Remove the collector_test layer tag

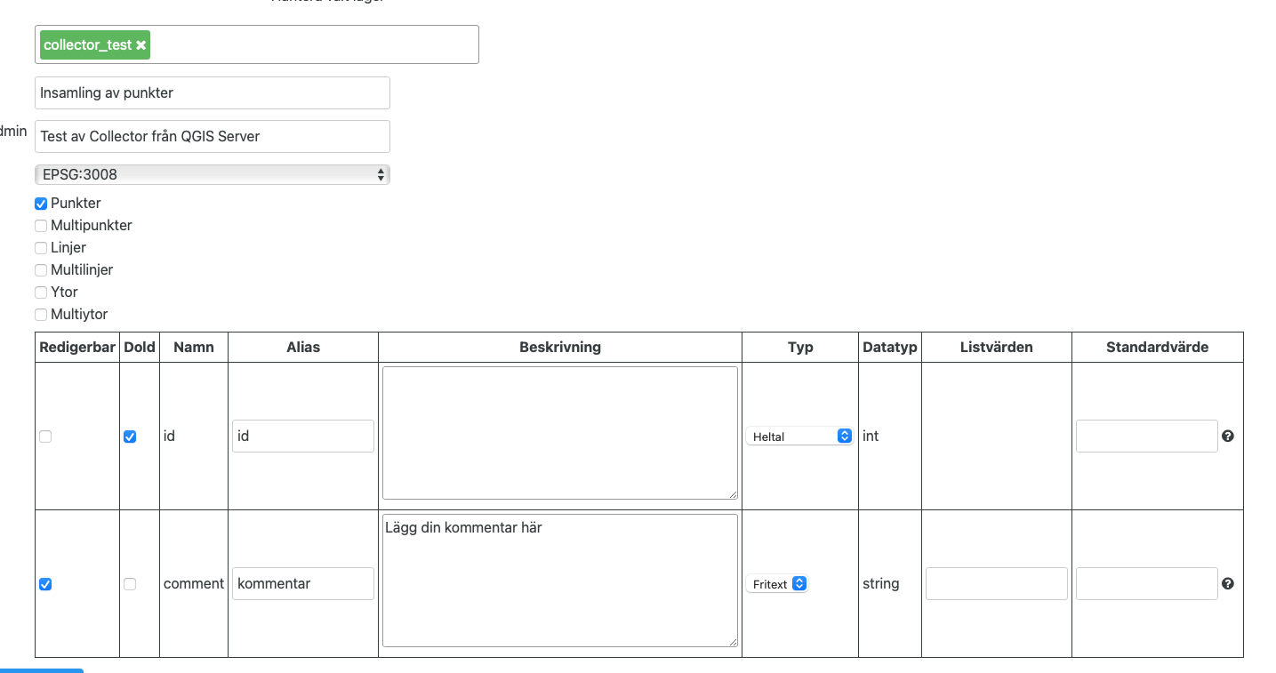[x=140, y=45]
